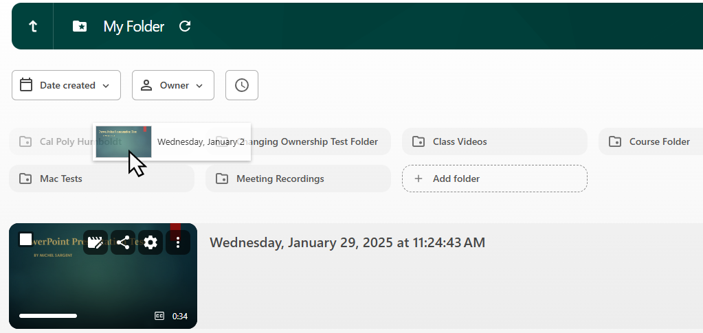Viewport: 703px width, 333px height.
Task: Click the starred My Folder icon
Action: point(80,26)
